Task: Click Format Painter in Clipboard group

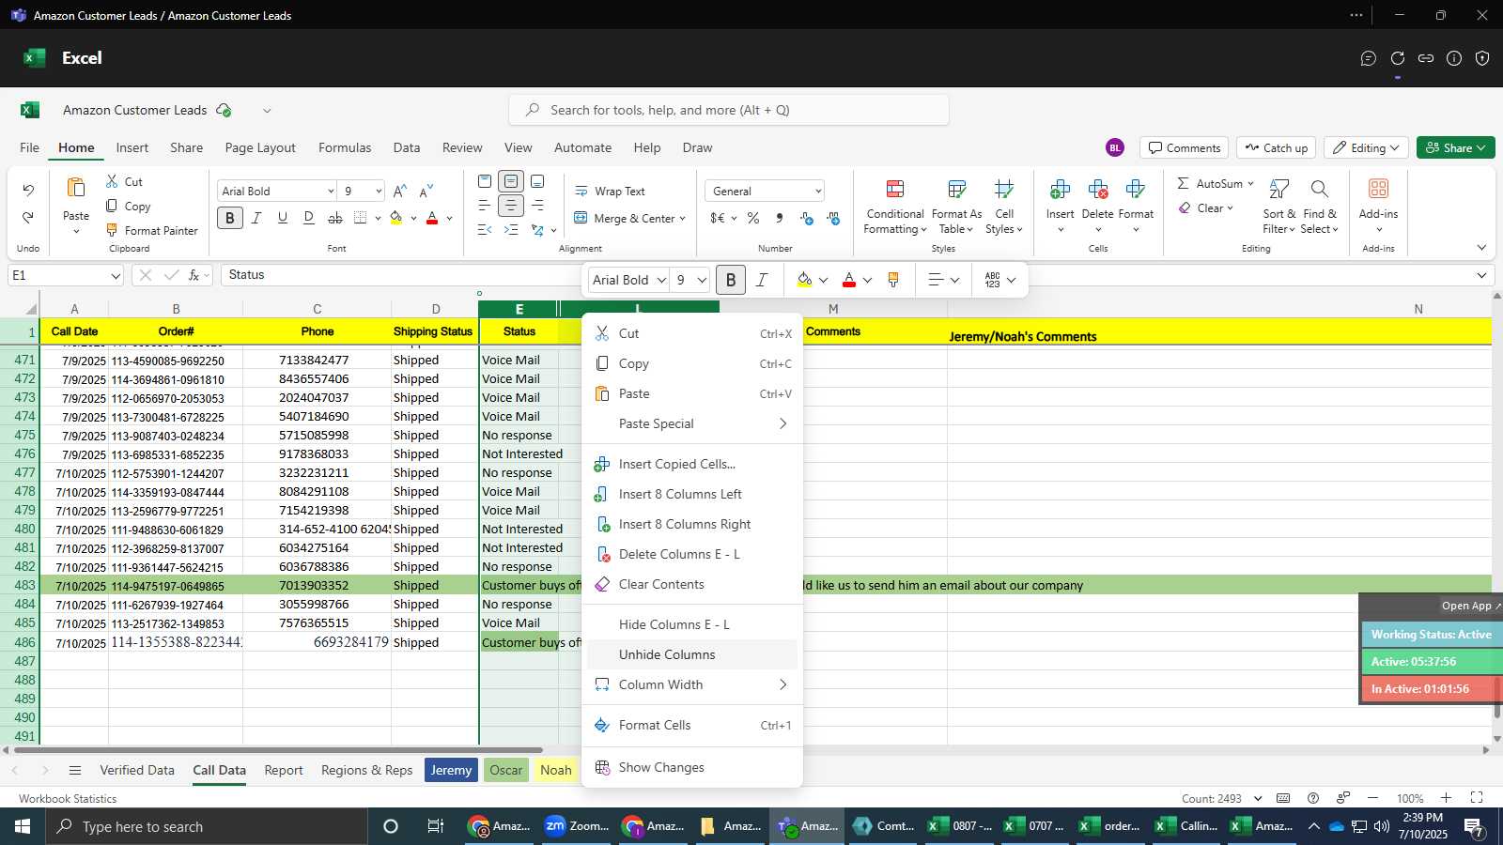Action: pyautogui.click(x=151, y=230)
